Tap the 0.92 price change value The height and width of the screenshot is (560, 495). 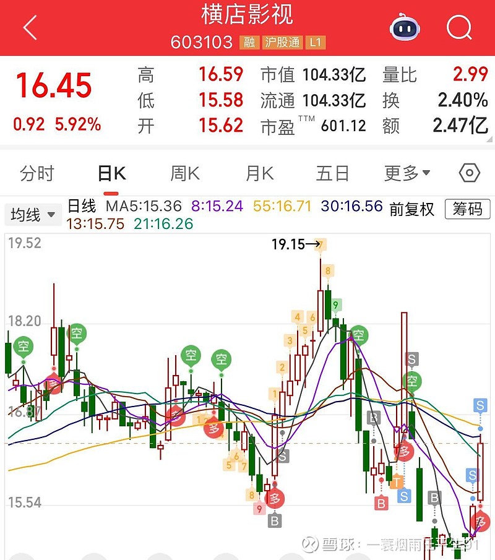point(29,124)
